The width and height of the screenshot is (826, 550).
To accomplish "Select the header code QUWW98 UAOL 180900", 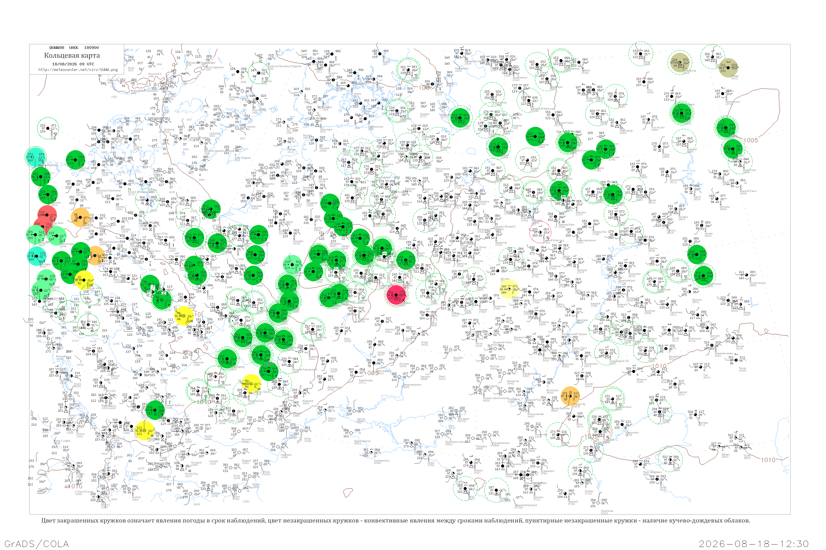I will (x=74, y=47).
